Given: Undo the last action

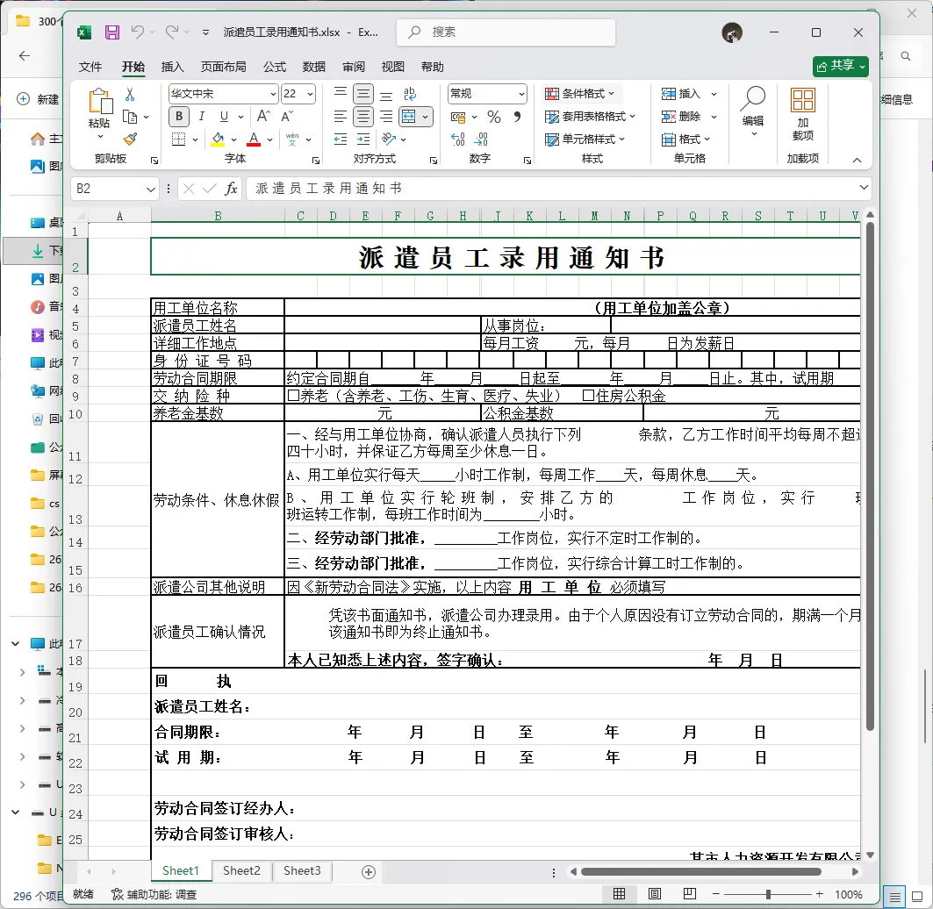Looking at the screenshot, I should (138, 32).
